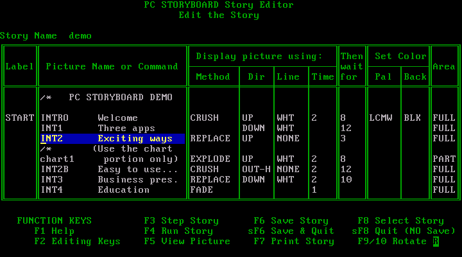
Task: Select NONE line value in INT2B row
Action: (x=288, y=170)
